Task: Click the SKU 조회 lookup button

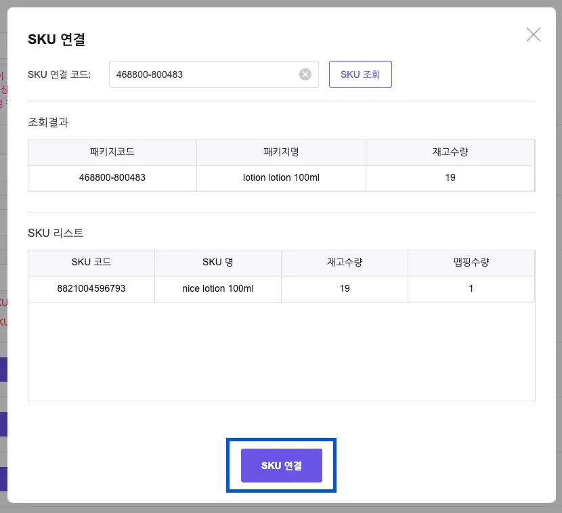Action: [360, 74]
